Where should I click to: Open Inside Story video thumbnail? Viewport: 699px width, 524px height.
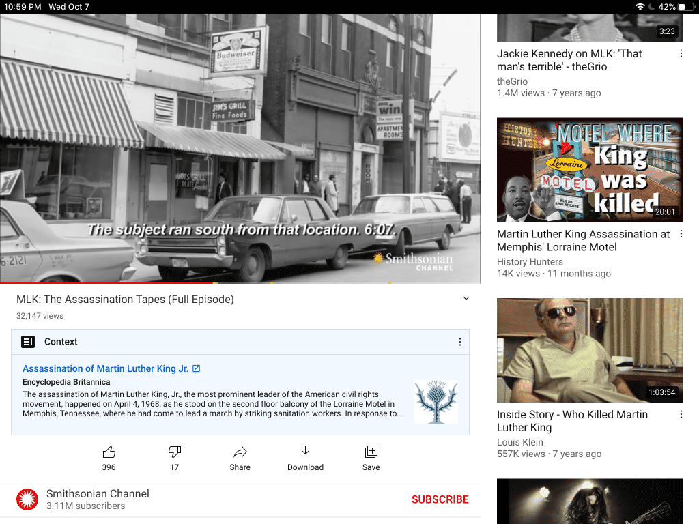pyautogui.click(x=589, y=350)
